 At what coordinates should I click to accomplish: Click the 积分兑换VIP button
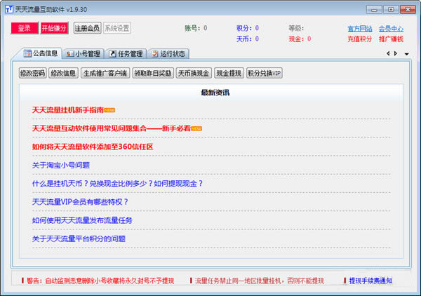[x=265, y=73]
